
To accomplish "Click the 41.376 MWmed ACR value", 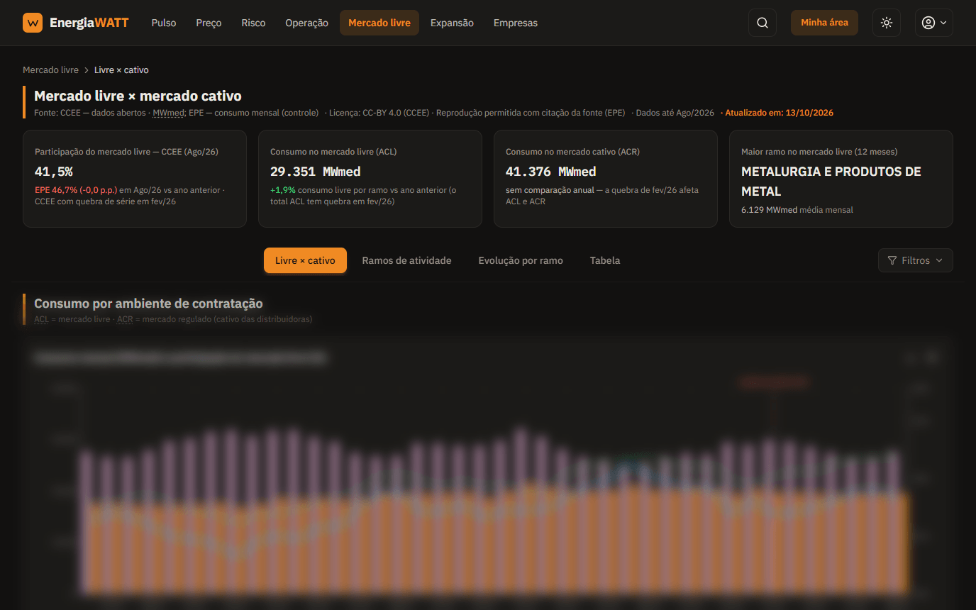I will 551,172.
